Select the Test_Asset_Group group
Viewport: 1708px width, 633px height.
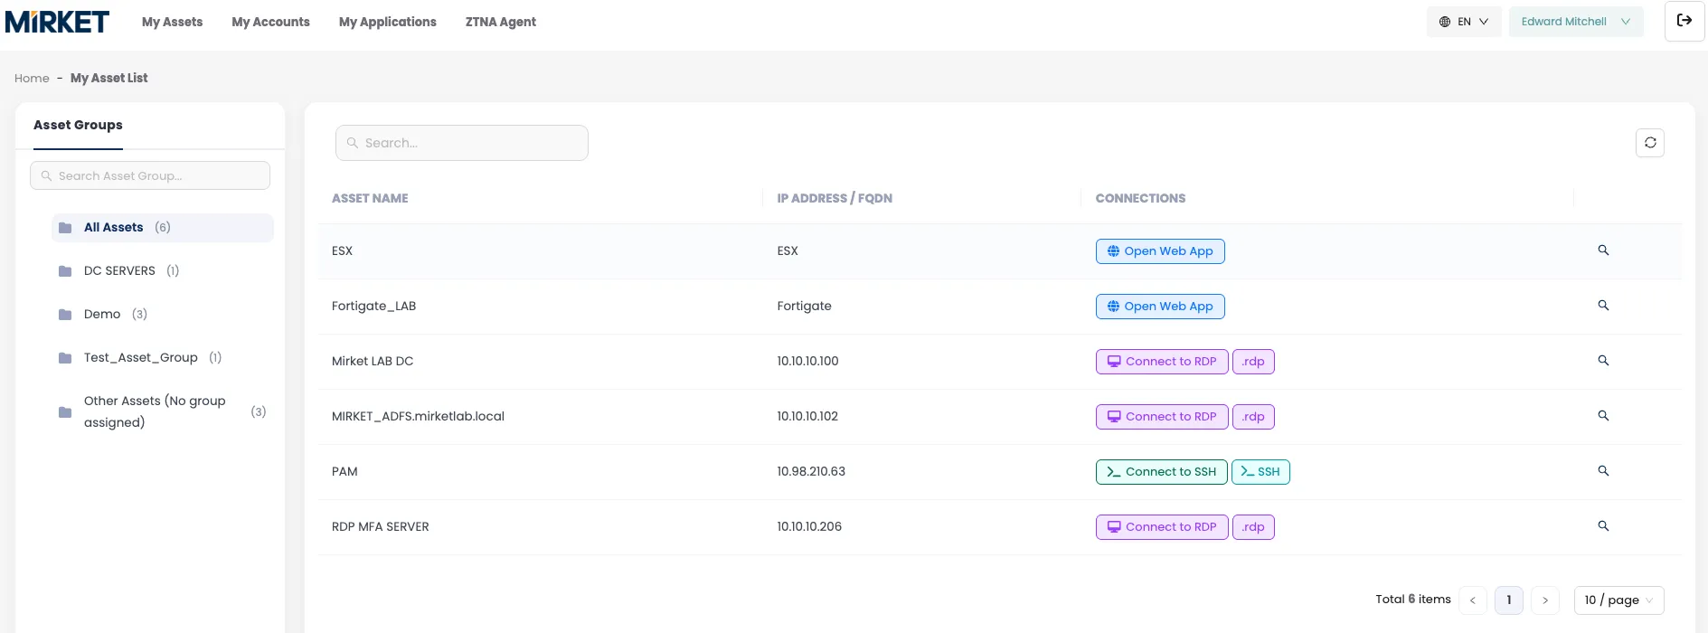coord(163,358)
